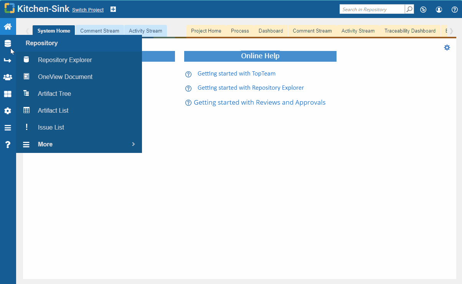Click the hamburger menu icon in the sidebar
This screenshot has height=284, width=462.
point(8,128)
